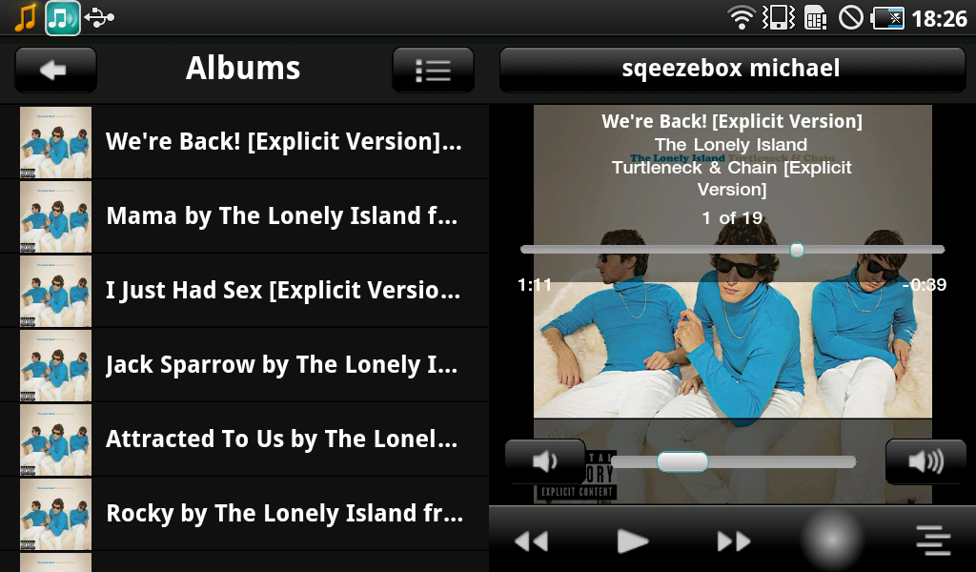Go back using the left arrow button
The height and width of the screenshot is (572, 976).
pos(55,70)
